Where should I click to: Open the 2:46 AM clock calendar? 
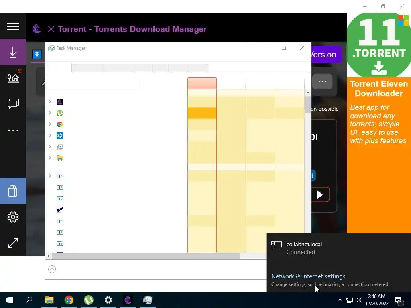tap(377, 300)
